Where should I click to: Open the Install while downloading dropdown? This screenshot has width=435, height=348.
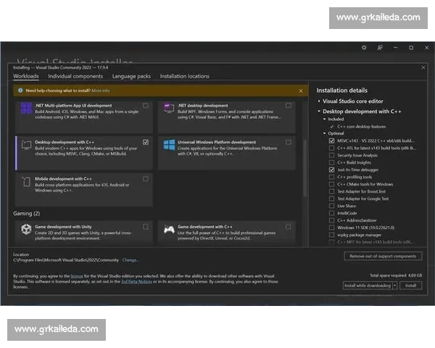[x=368, y=285]
